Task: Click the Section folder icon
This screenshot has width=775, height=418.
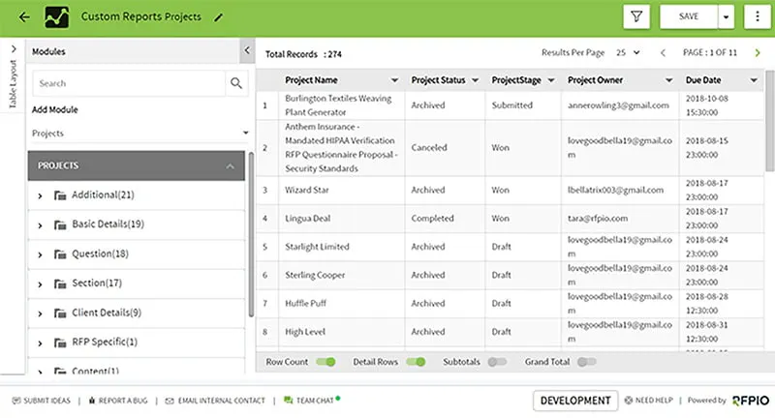Action: coord(60,284)
